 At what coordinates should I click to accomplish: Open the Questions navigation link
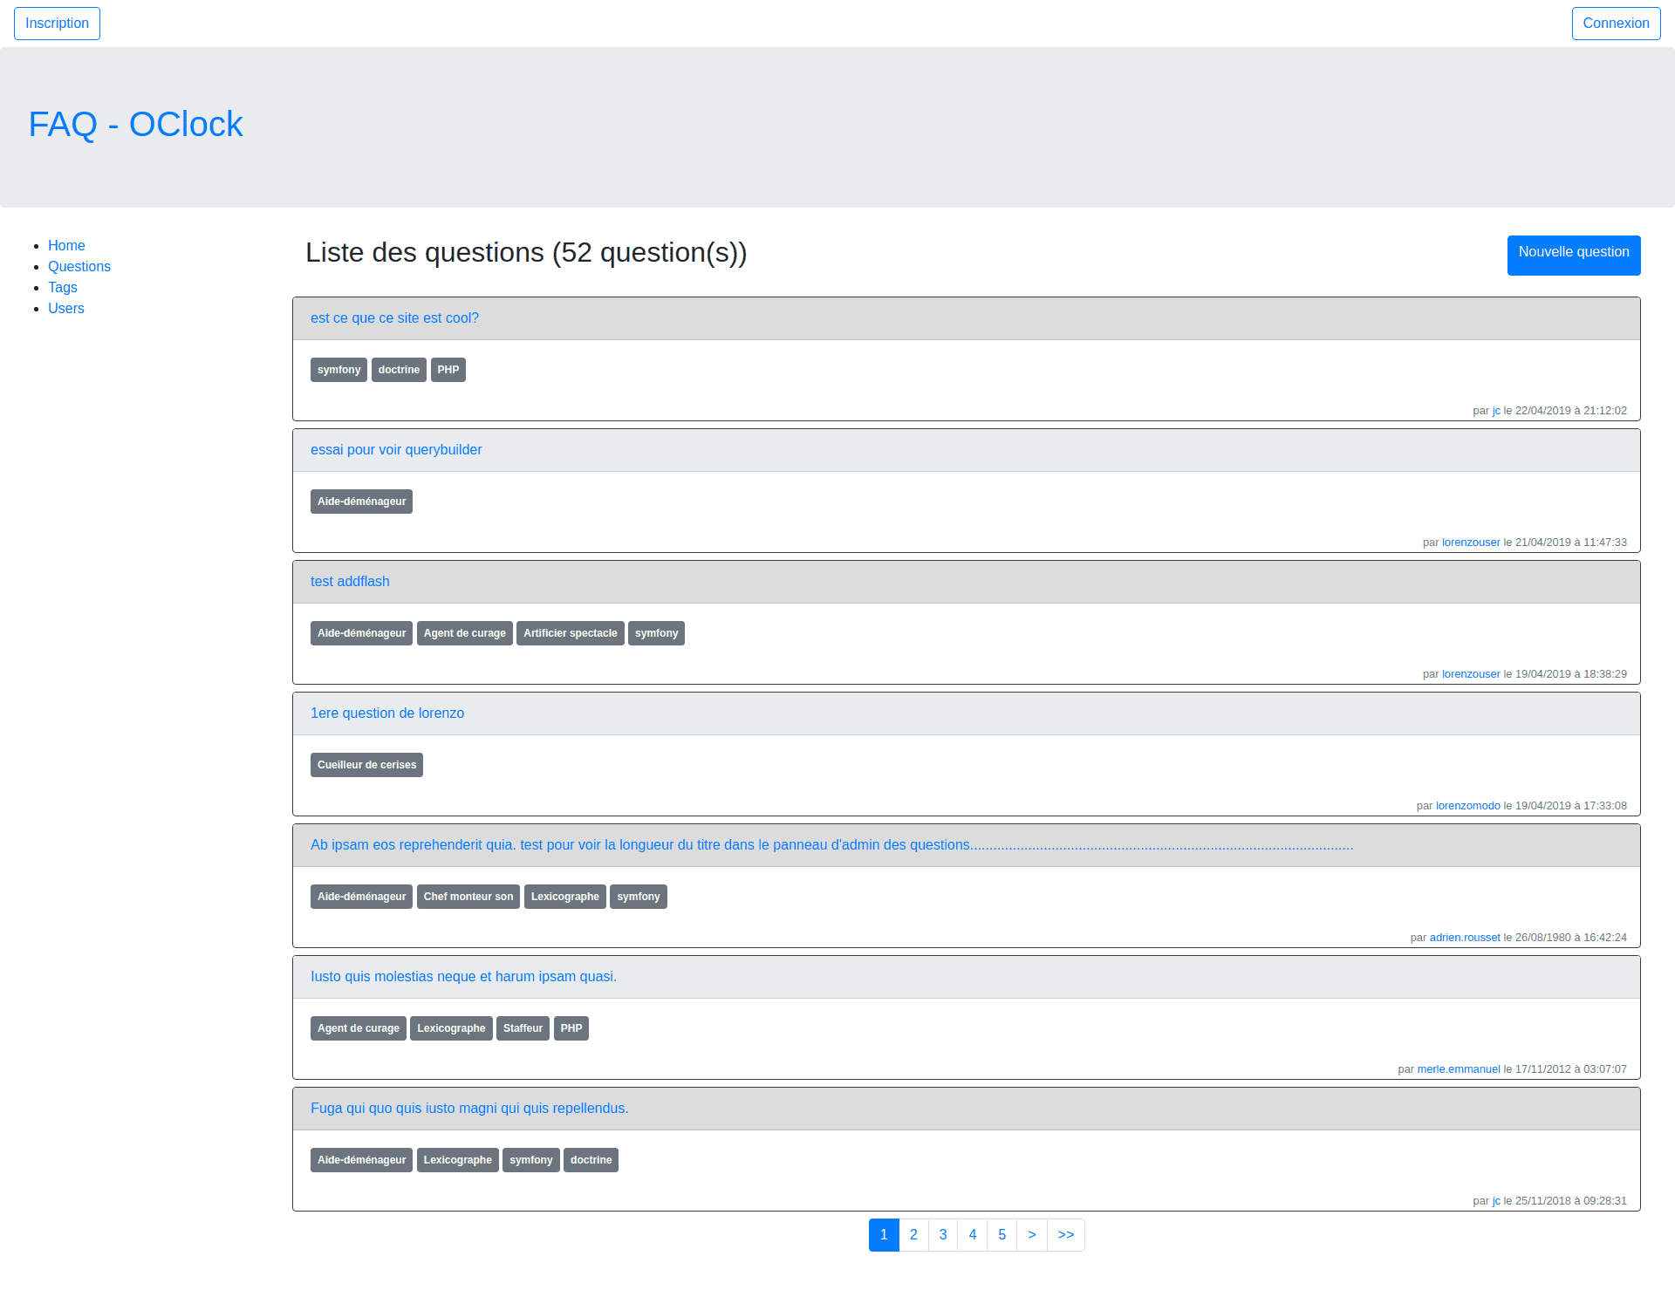tap(79, 266)
